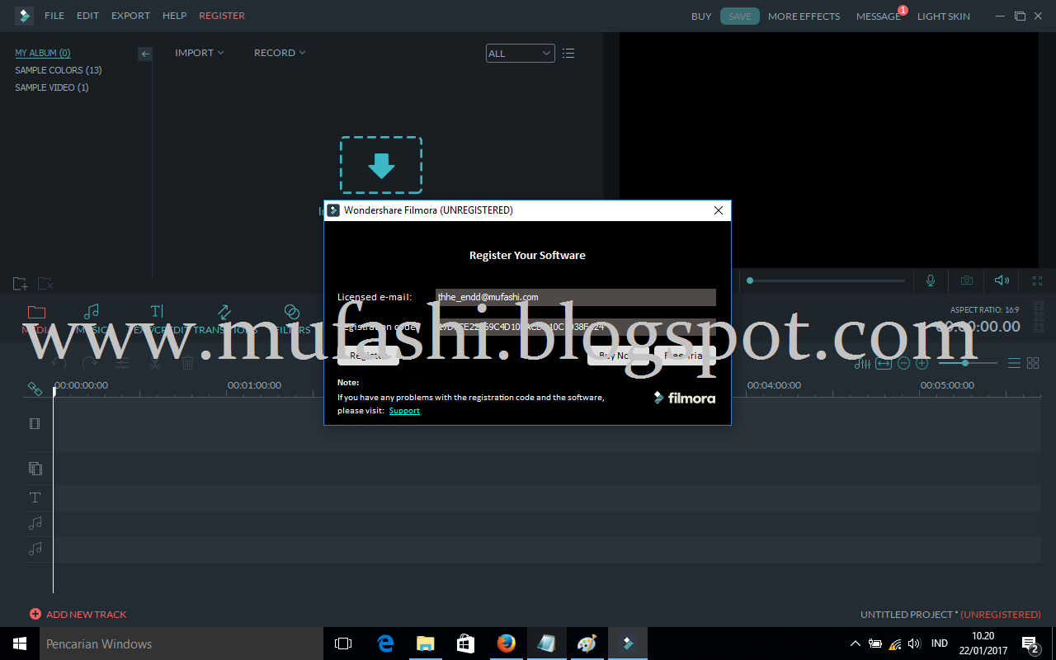Click the Licensed e-mail input field
This screenshot has height=660, width=1056.
pos(576,297)
